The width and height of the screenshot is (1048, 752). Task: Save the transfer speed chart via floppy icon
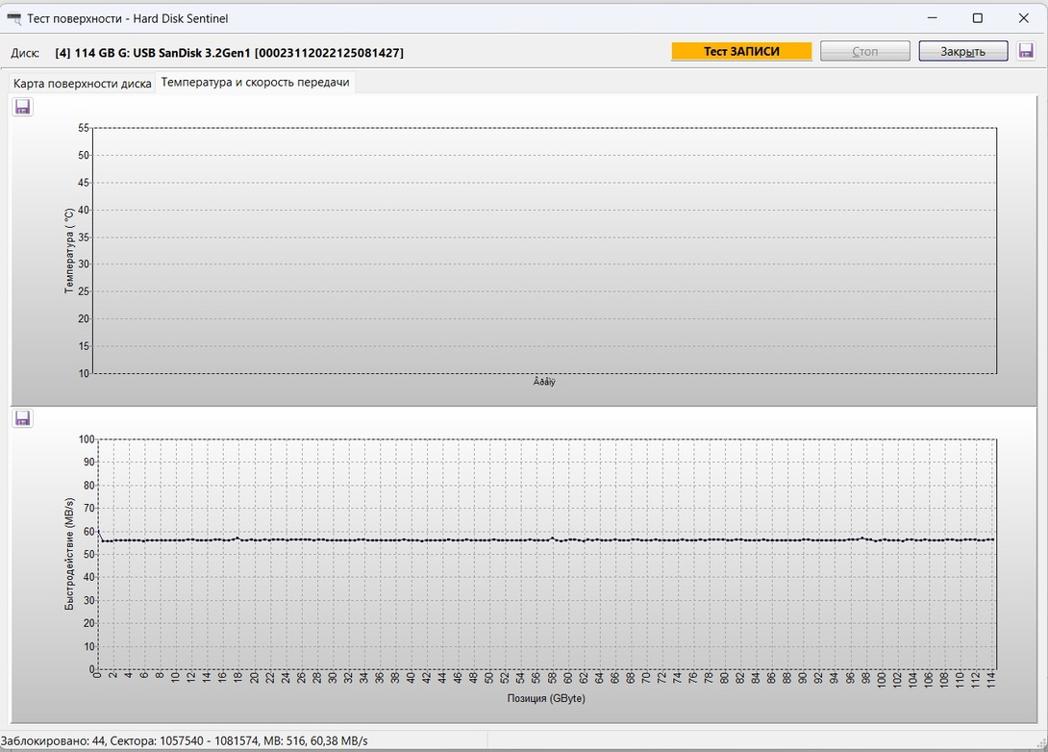pyautogui.click(x=23, y=418)
